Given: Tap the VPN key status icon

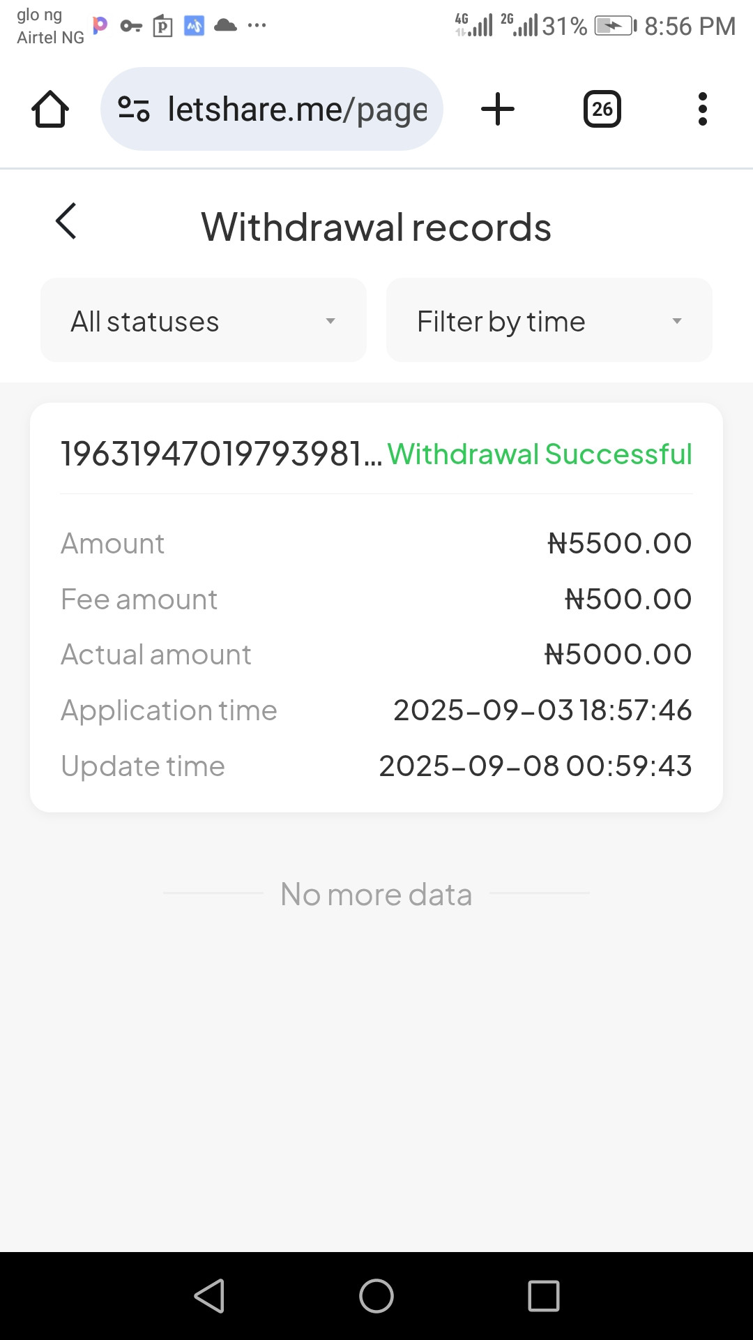Looking at the screenshot, I should pyautogui.click(x=130, y=27).
